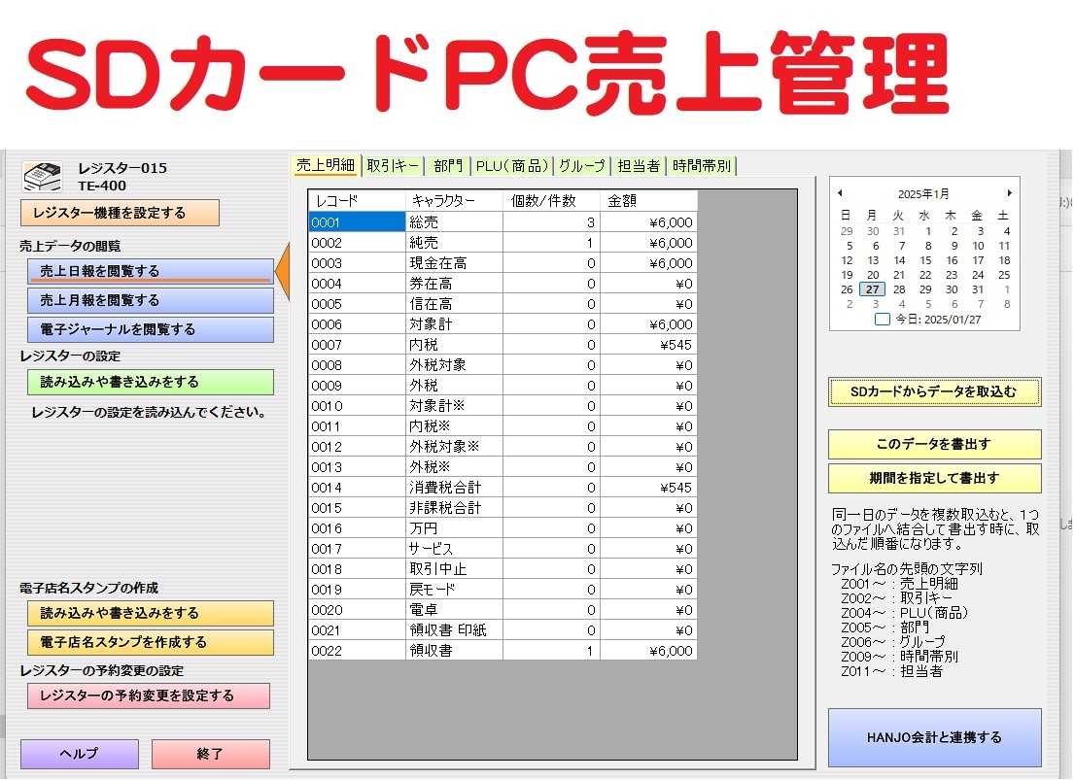
Task: Select the 総売 cell
Action: click(x=455, y=222)
